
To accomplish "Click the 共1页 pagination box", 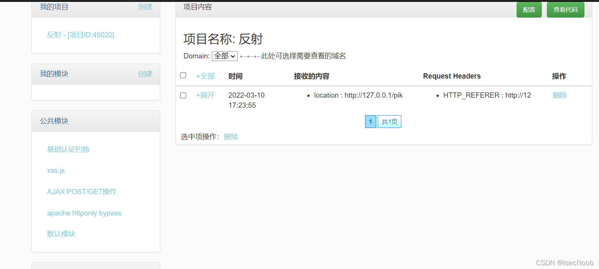I will [x=389, y=122].
